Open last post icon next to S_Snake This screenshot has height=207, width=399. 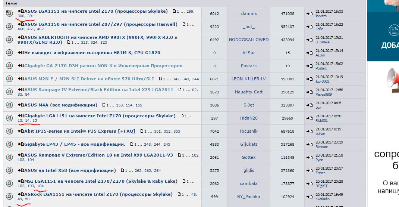(310, 40)
